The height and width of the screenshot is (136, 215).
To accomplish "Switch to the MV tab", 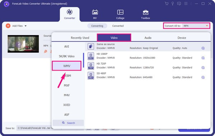I will click(95, 14).
